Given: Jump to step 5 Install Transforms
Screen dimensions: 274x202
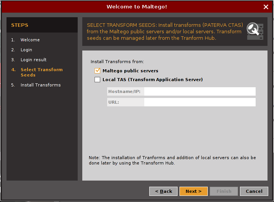Looking at the screenshot, I should [41, 85].
